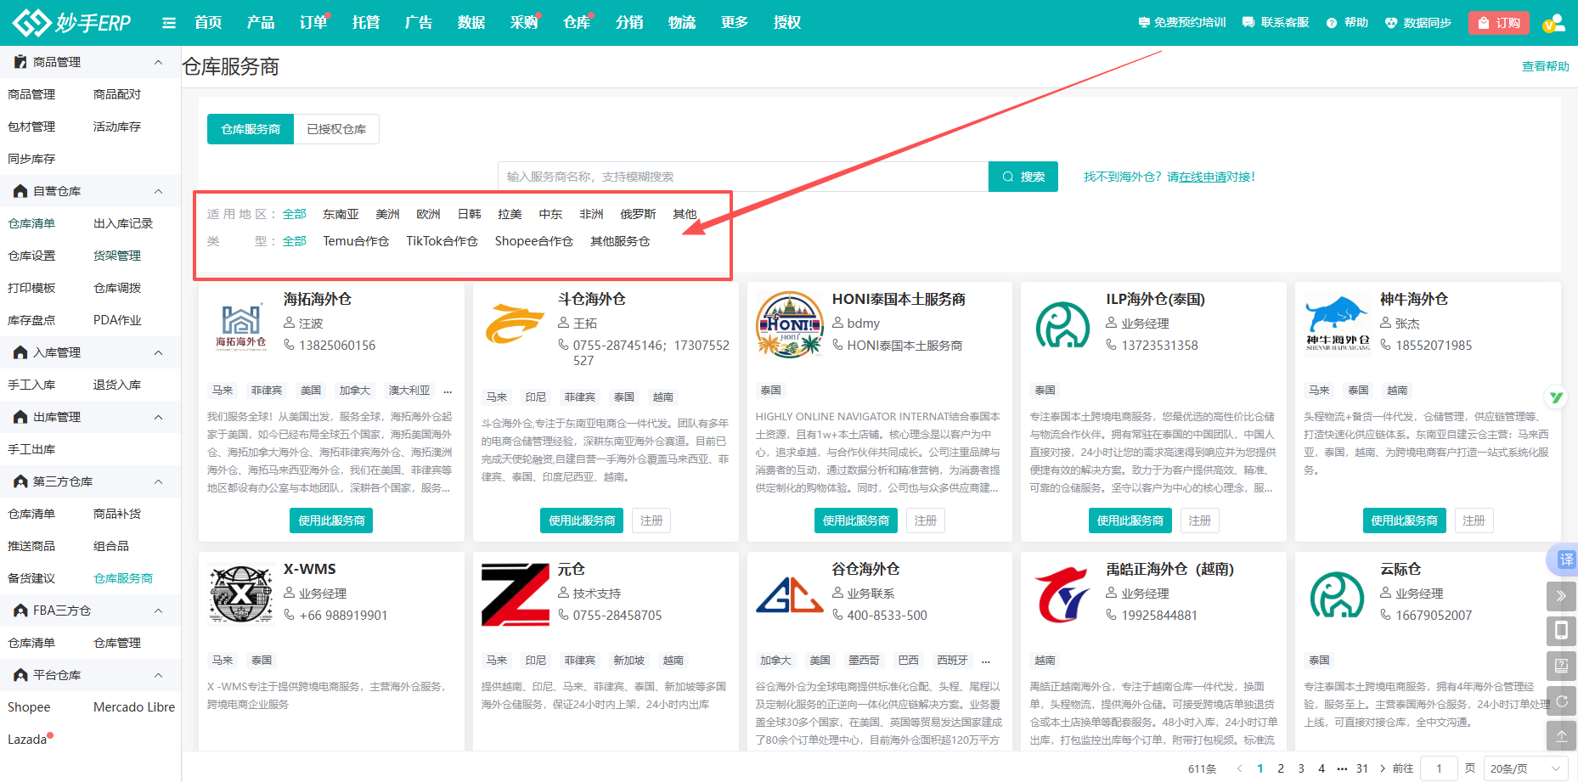Viewport: 1578px width, 782px height.
Task: Filter providers by 日韩 region
Action: [x=468, y=214]
